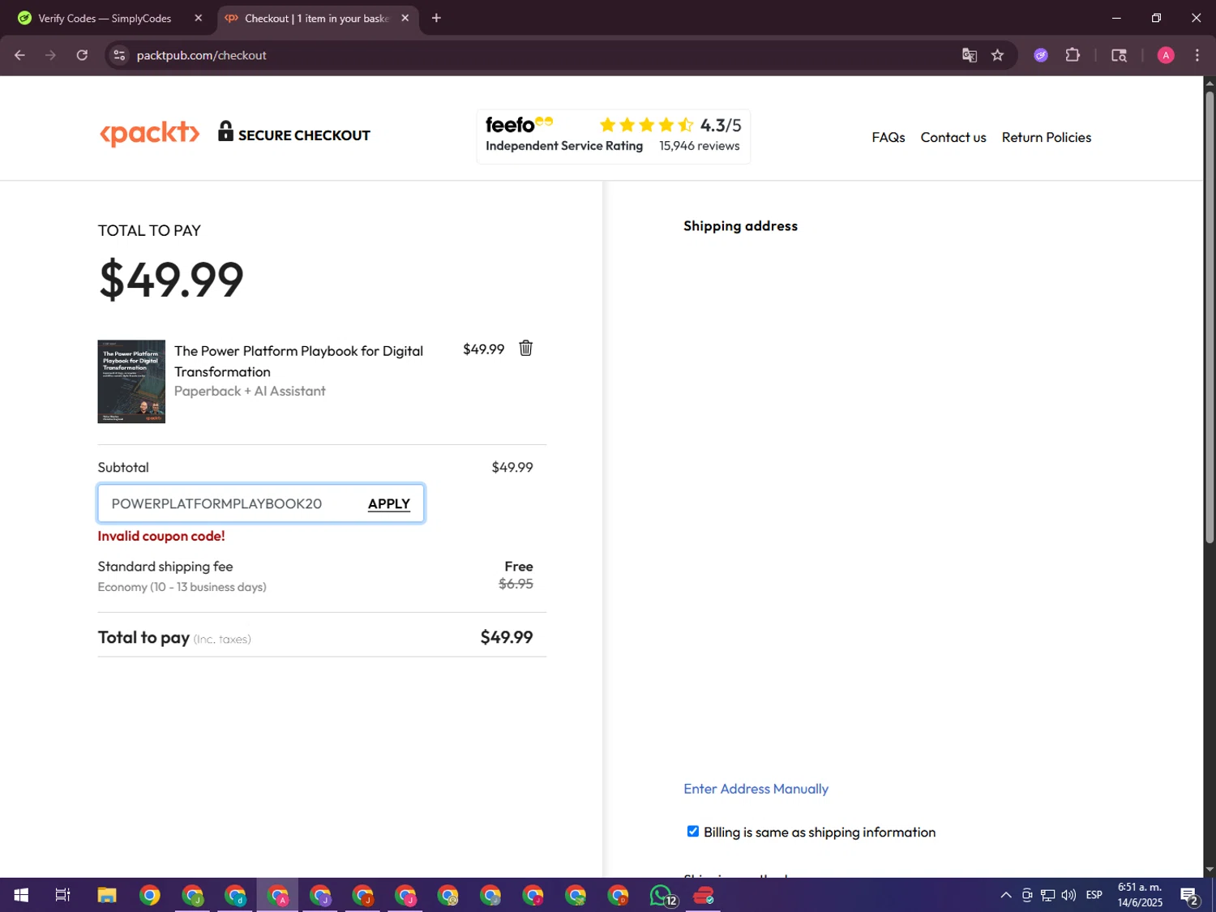The width and height of the screenshot is (1216, 912).
Task: Click the feefo star rating 4.3/5
Action: (670, 125)
